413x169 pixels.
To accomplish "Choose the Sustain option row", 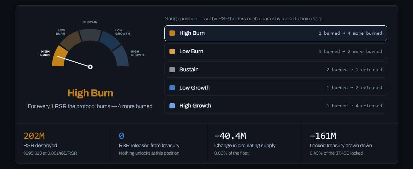I will [276, 70].
